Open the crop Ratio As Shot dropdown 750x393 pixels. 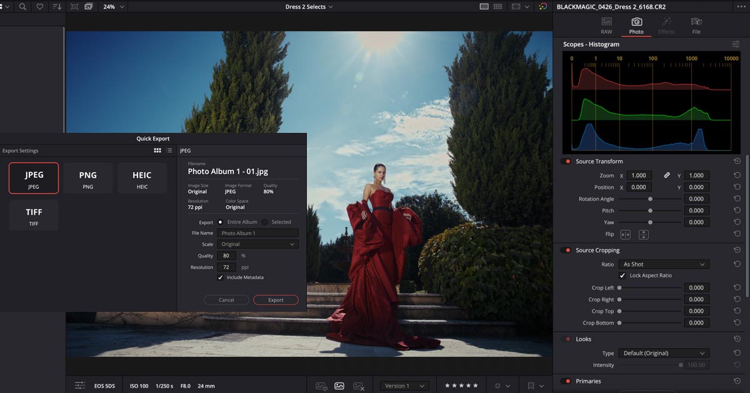(x=664, y=264)
